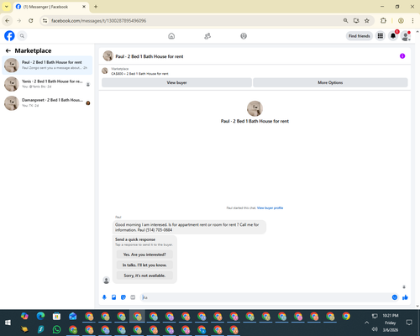Bookmark this tab with the star icon
Viewport: 420px width, 336px height.
click(367, 20)
